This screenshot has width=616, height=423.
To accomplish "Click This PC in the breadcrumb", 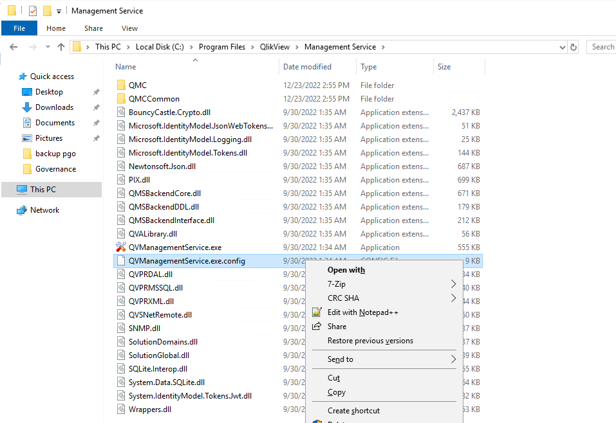I will pos(108,47).
